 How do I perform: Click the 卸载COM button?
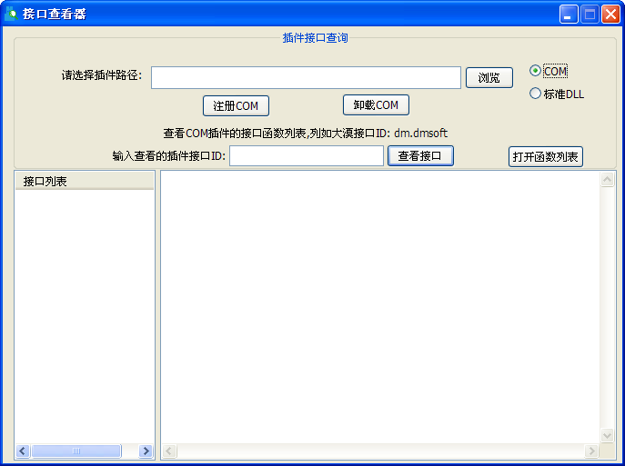pyautogui.click(x=376, y=105)
